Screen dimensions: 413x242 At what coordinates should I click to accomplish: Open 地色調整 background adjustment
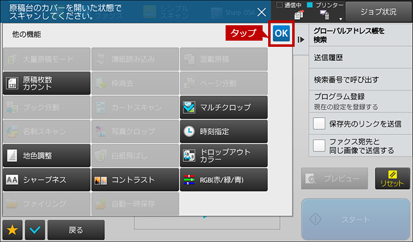click(x=47, y=155)
